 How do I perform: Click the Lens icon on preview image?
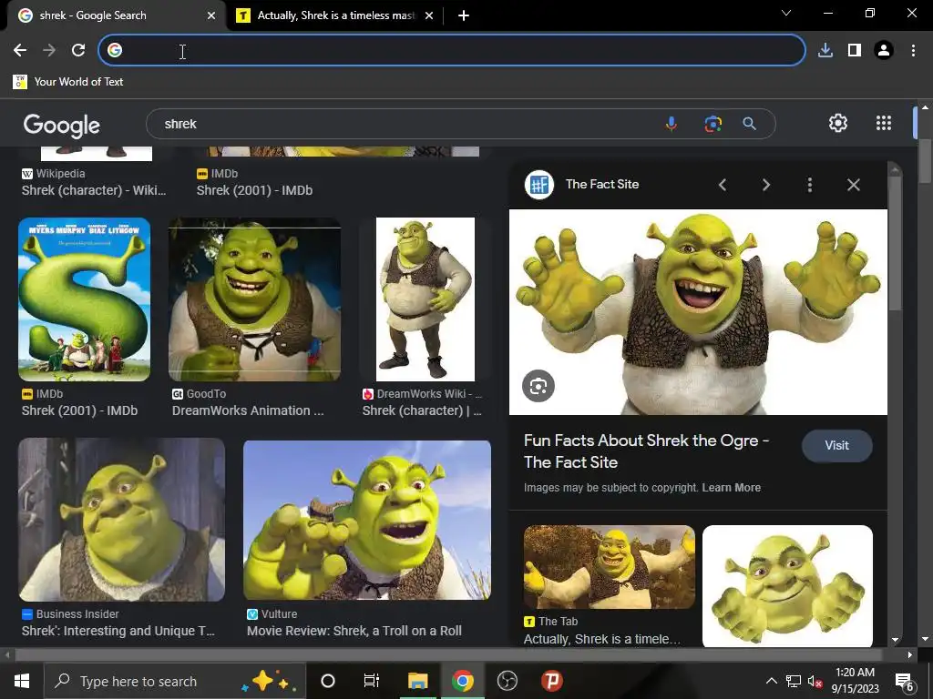(538, 386)
